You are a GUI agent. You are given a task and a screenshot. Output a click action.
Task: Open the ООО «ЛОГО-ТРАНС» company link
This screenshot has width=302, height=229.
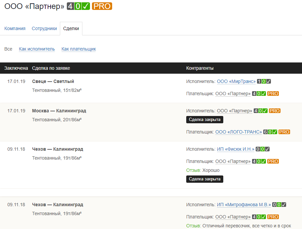coord(238,132)
